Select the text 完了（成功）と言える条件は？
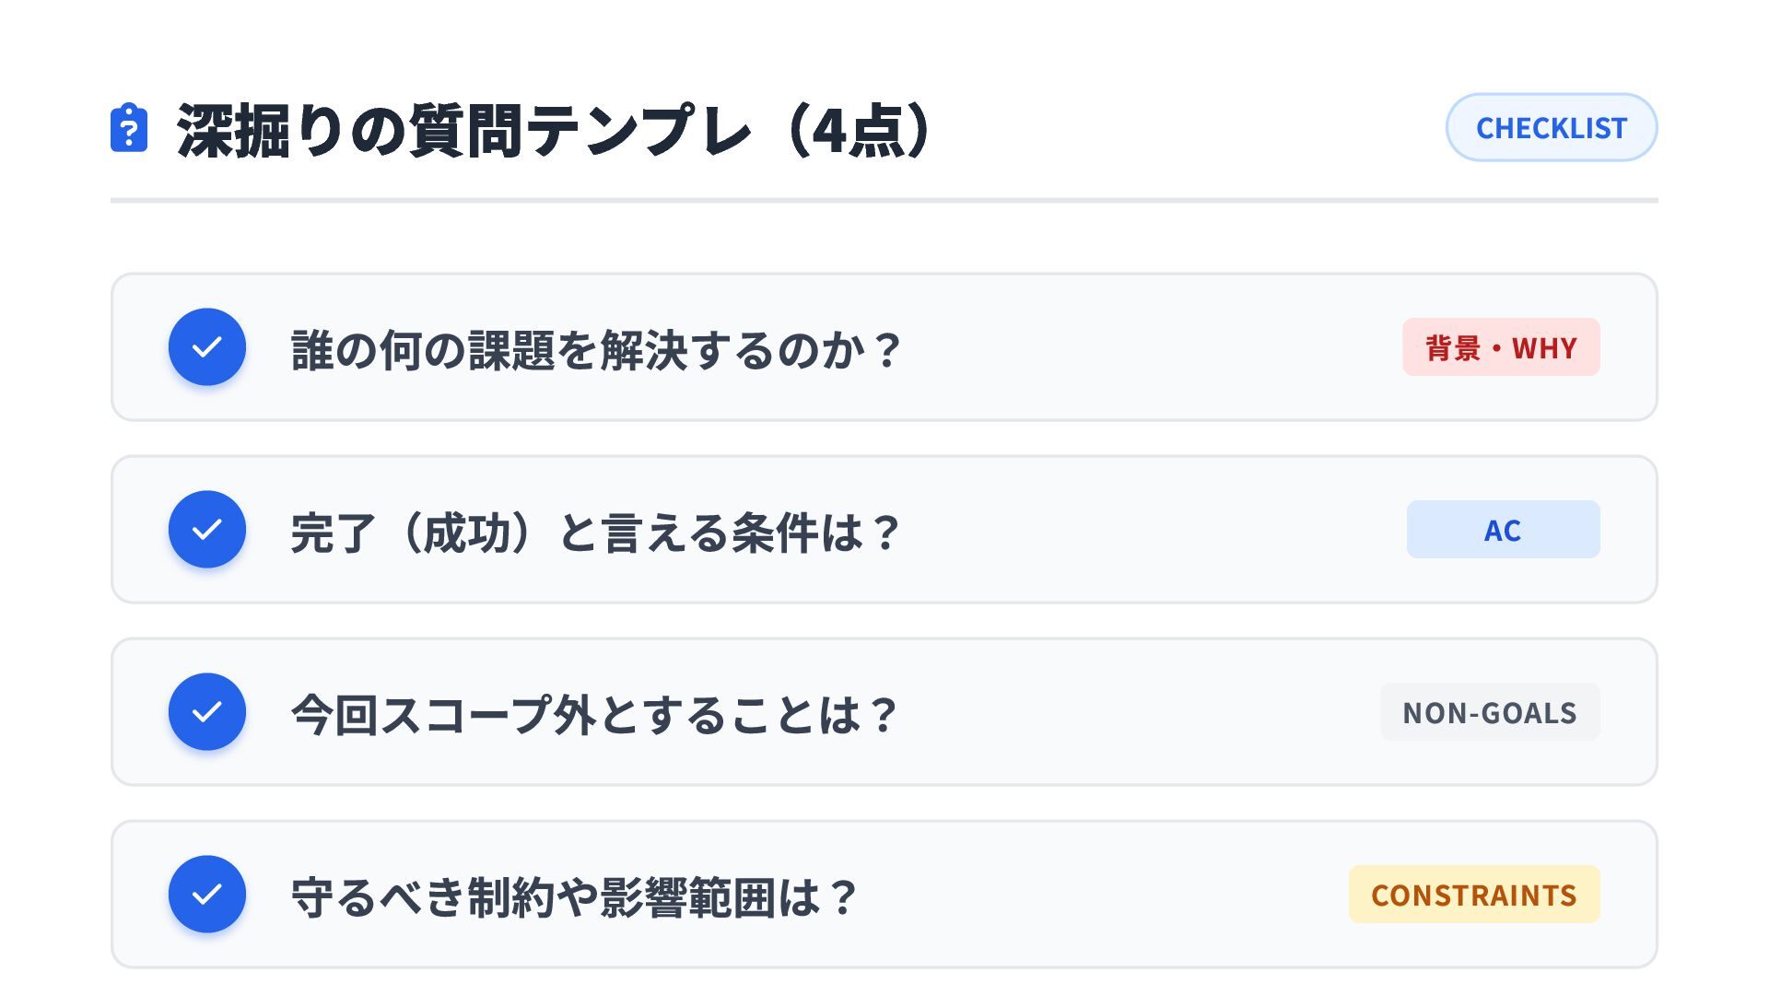 click(x=595, y=533)
